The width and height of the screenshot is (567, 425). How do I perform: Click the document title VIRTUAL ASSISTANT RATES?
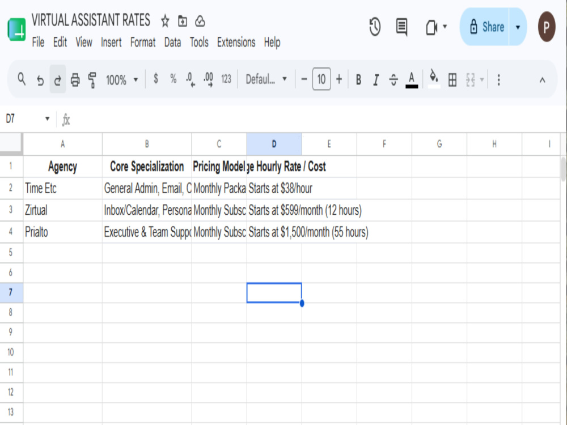pos(91,20)
